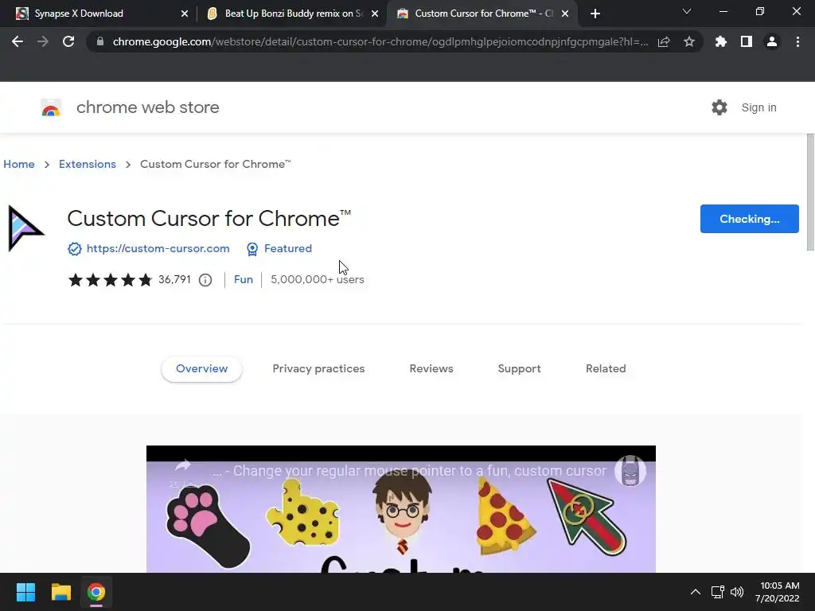Open web store settings gear
The height and width of the screenshot is (611, 815).
[x=719, y=107]
